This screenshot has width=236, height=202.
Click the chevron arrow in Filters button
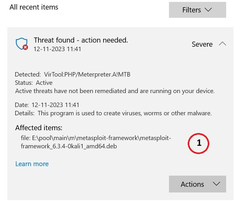click(208, 10)
